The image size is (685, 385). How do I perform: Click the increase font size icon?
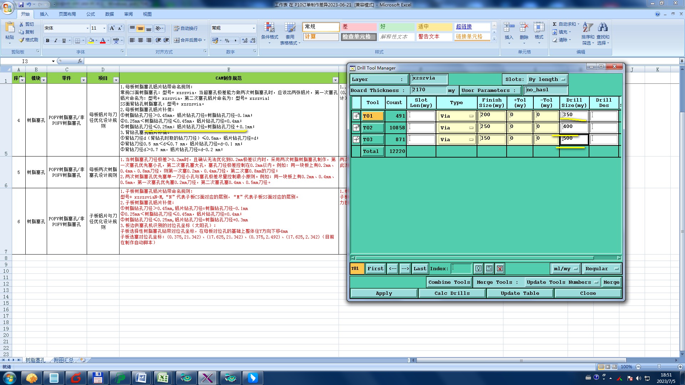(x=112, y=28)
